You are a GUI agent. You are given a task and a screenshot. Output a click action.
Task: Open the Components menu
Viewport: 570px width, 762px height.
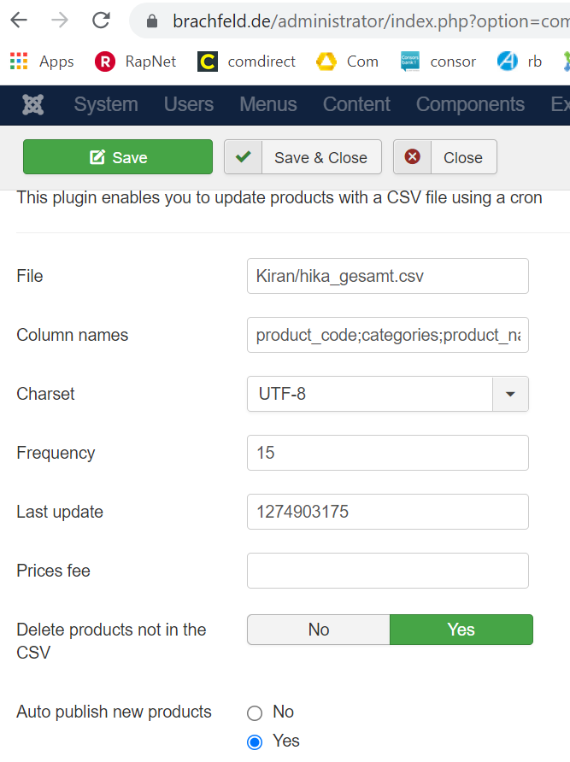(470, 104)
